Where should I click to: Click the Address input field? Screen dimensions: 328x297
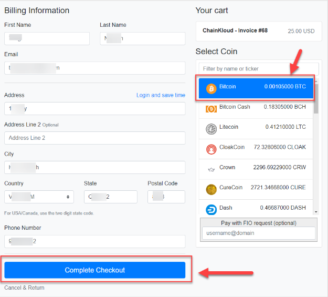[95, 109]
